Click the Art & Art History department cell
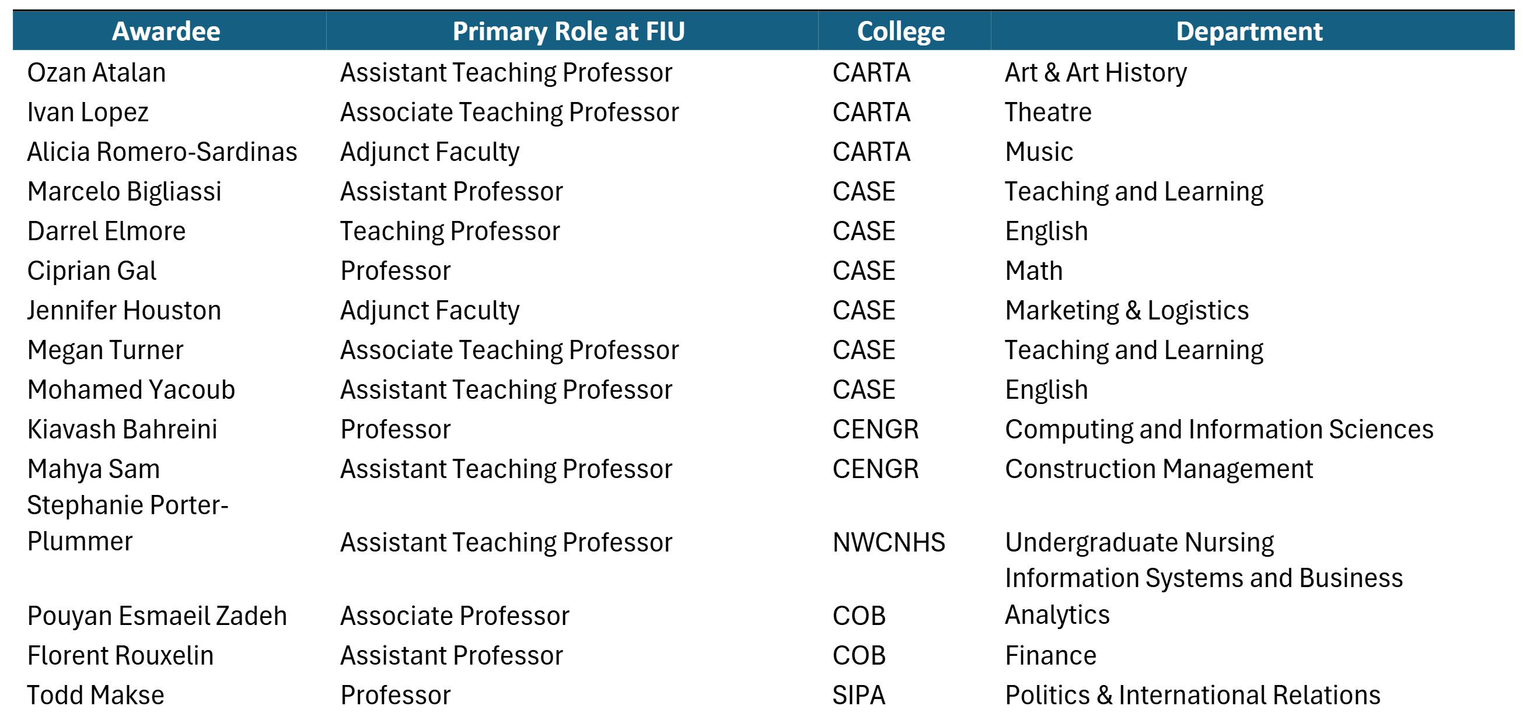Screen dimensions: 1523x727 coord(1095,73)
